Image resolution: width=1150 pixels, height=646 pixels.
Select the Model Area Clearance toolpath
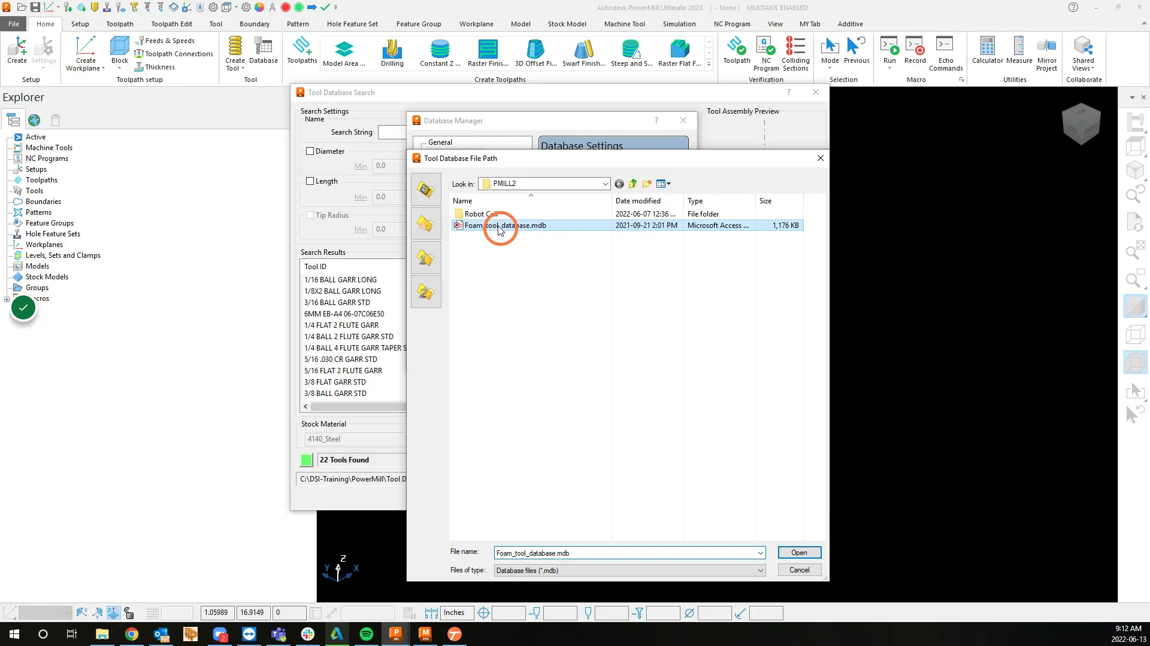pos(344,53)
